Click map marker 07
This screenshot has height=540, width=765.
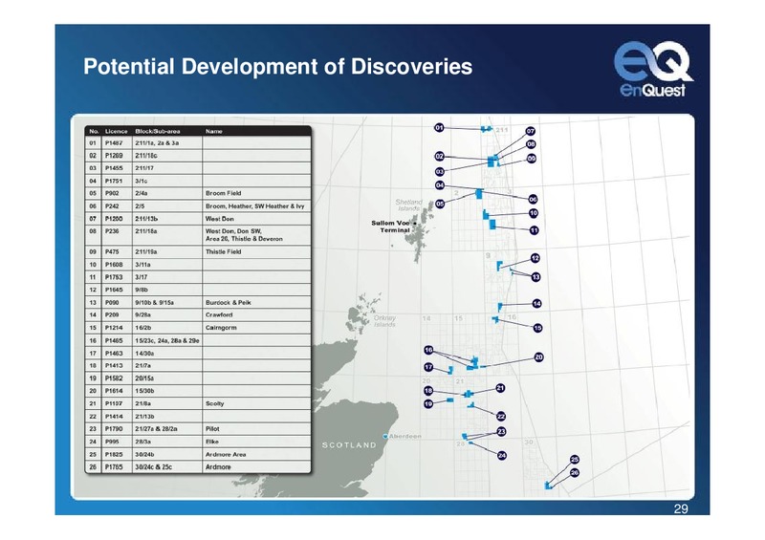pos(531,131)
